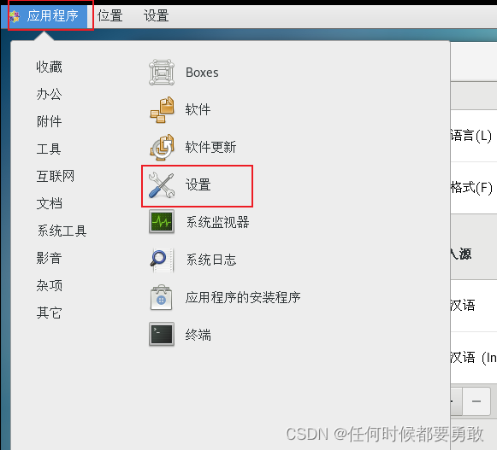497x450 pixels.
Task: Select the 杂项 category
Action: [49, 285]
